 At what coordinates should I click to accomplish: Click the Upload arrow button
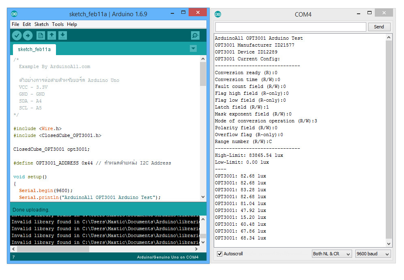tap(28, 36)
